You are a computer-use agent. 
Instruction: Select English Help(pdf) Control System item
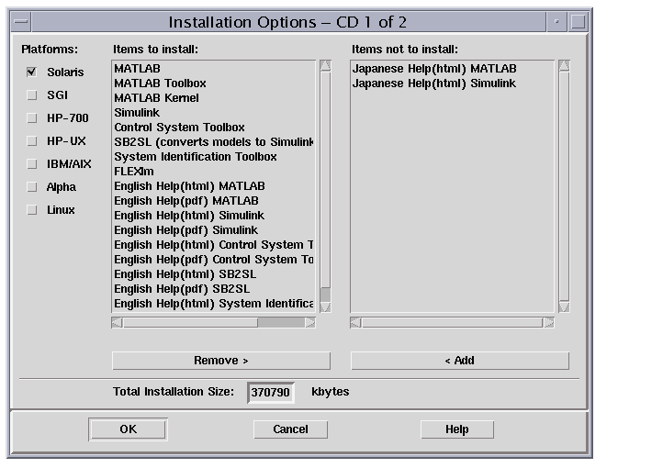[214, 260]
